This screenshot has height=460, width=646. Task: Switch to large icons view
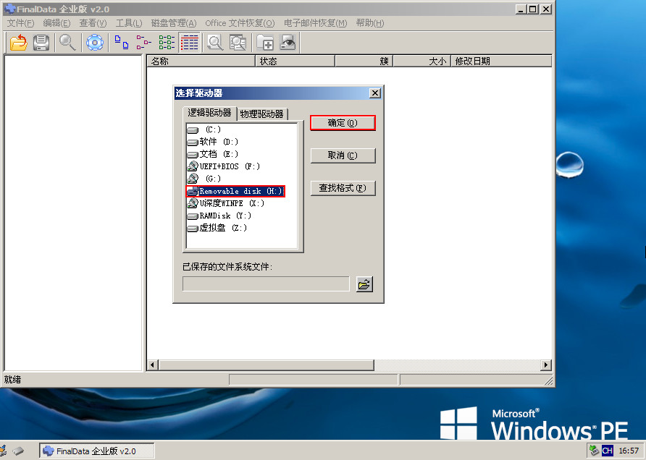pyautogui.click(x=121, y=43)
